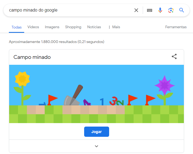Click into the search field text
The image size is (193, 154).
pos(33,10)
